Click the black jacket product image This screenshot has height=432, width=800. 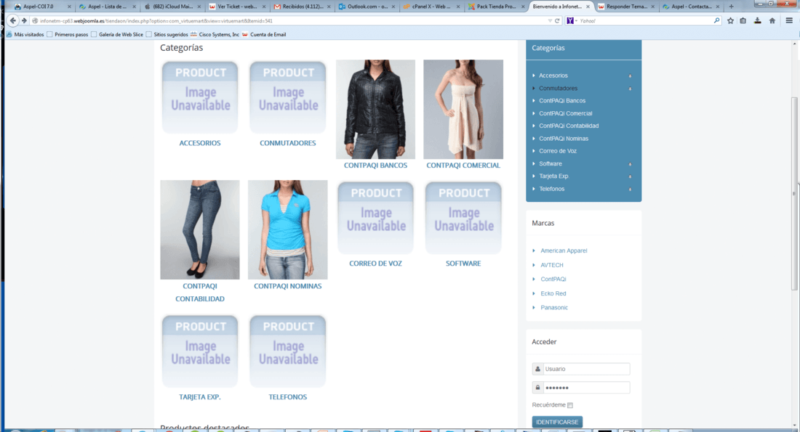click(375, 110)
